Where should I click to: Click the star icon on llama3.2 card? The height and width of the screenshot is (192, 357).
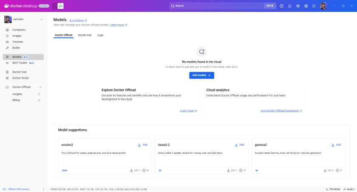click(241, 170)
